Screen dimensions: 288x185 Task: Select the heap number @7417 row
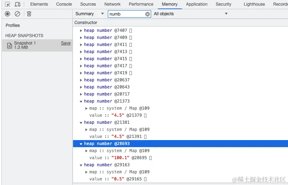click(x=181, y=66)
